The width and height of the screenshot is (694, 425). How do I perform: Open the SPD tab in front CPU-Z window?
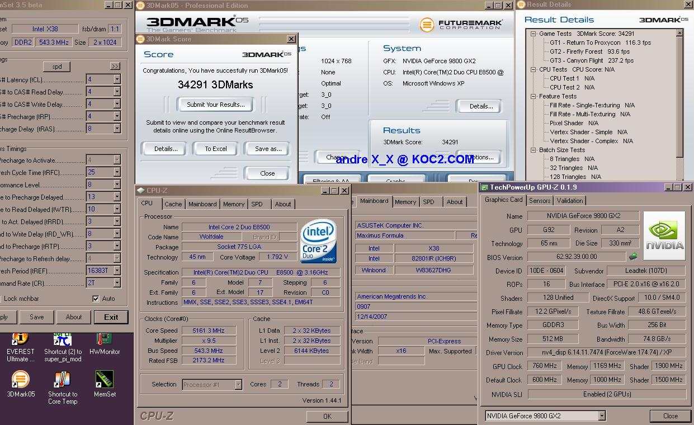point(257,204)
